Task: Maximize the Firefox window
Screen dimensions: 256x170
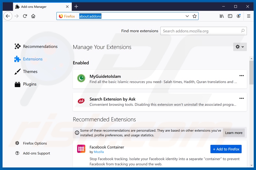Action: point(236,6)
